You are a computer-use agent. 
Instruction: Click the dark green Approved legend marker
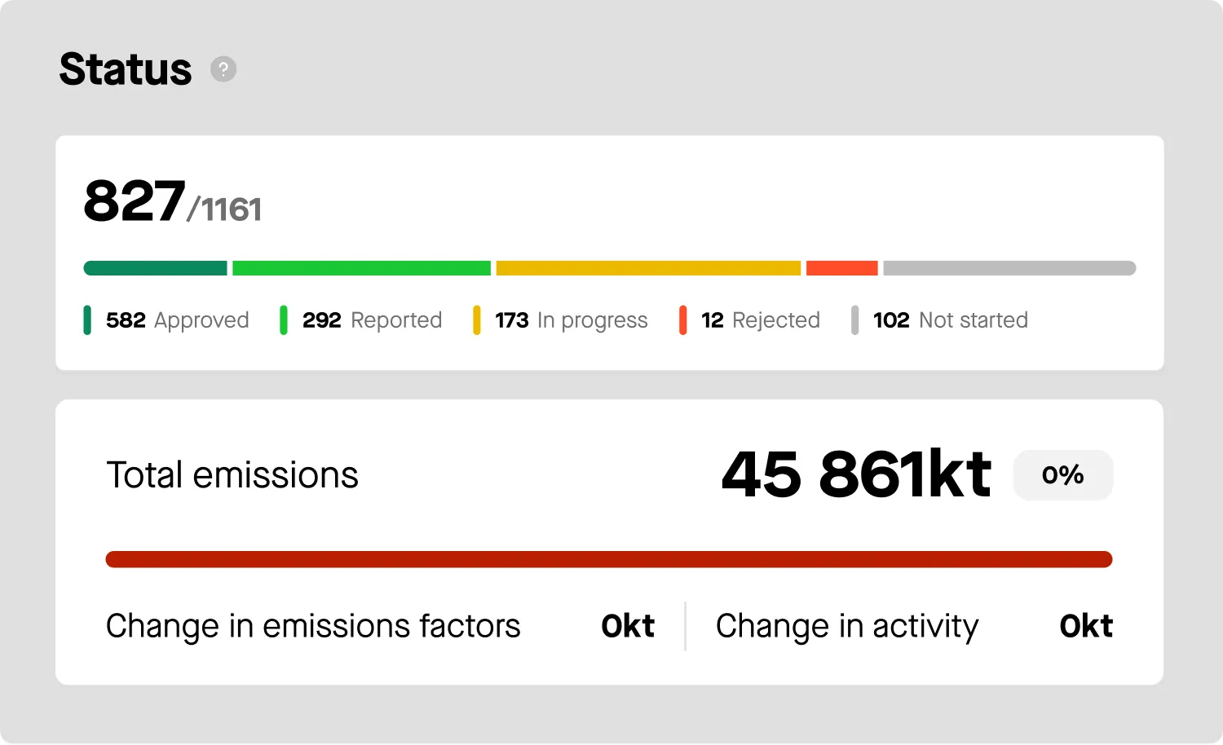tap(87, 320)
